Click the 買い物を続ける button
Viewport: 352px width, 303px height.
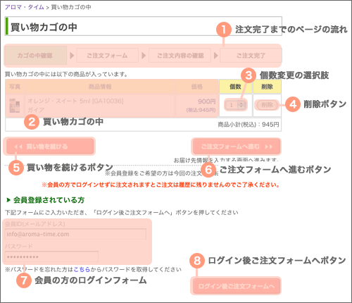click(50, 147)
